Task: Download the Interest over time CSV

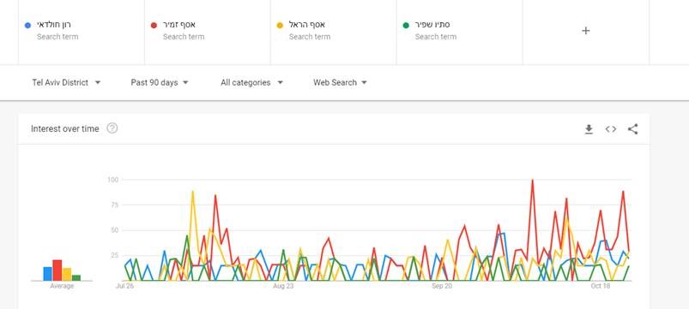Action: click(x=589, y=129)
